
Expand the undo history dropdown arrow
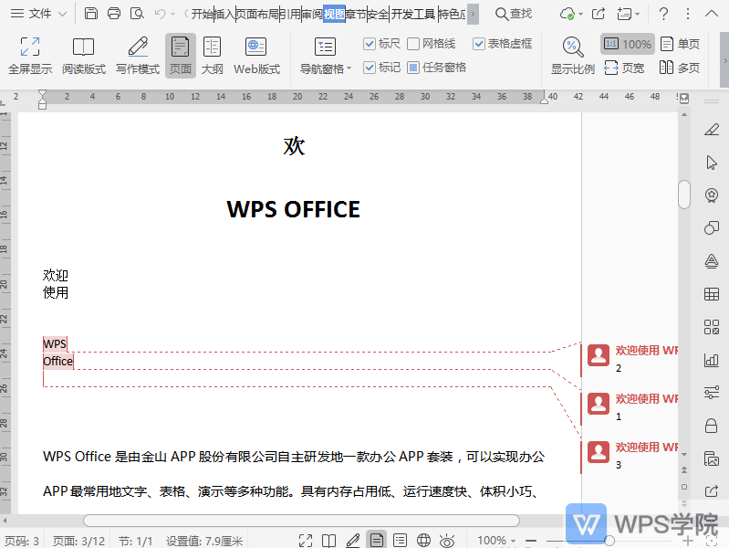pos(173,14)
